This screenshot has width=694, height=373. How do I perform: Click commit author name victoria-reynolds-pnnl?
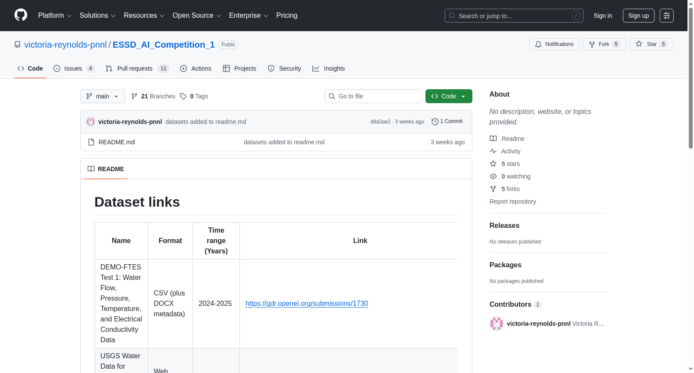[130, 122]
